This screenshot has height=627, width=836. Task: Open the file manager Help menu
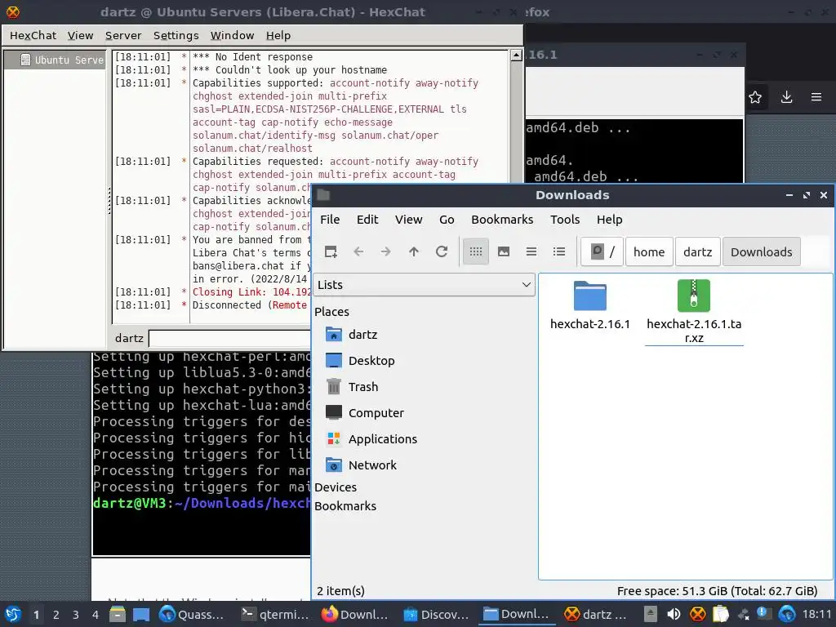(x=609, y=220)
